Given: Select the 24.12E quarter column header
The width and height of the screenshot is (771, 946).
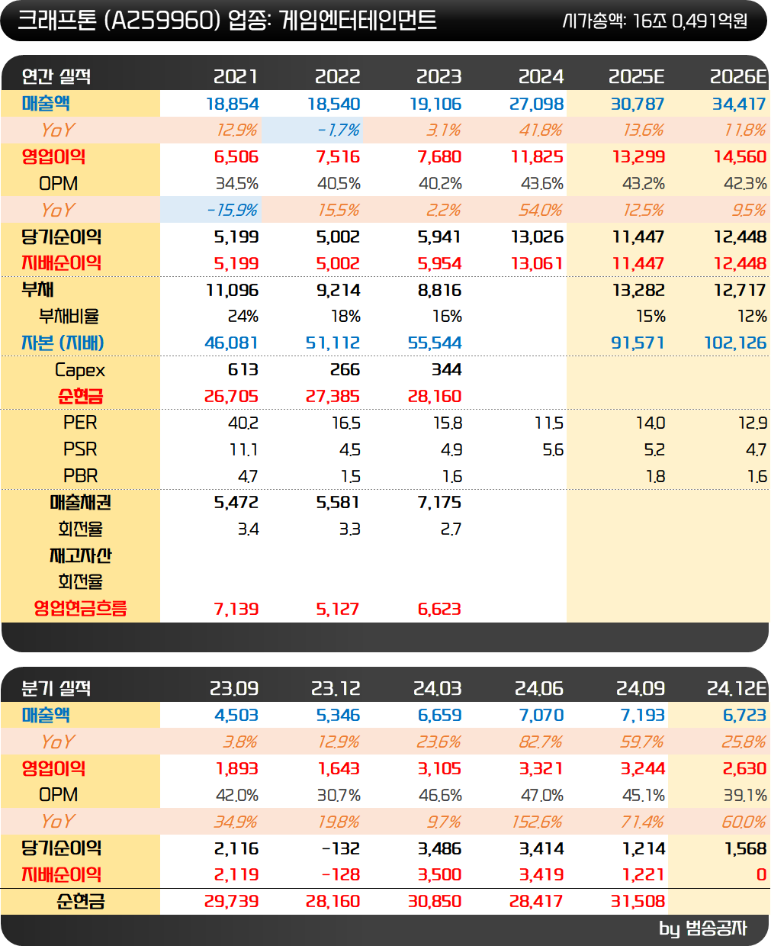Looking at the screenshot, I should (x=737, y=688).
